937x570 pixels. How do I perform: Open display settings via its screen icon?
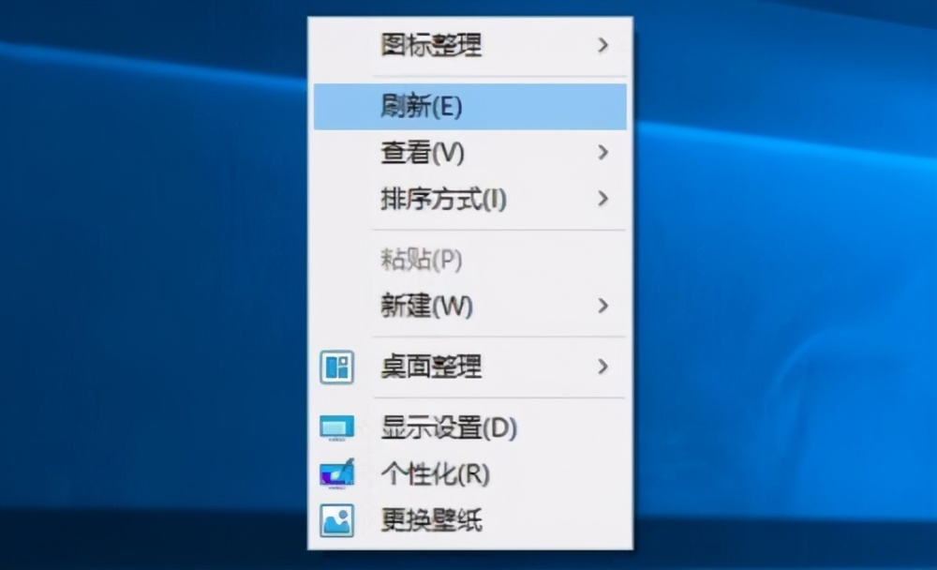coord(336,428)
